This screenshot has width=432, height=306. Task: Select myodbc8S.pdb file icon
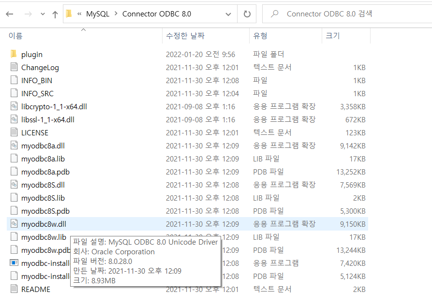(14, 210)
